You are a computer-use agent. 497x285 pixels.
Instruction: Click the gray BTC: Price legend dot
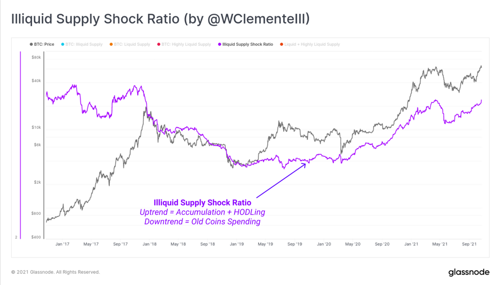(x=31, y=44)
